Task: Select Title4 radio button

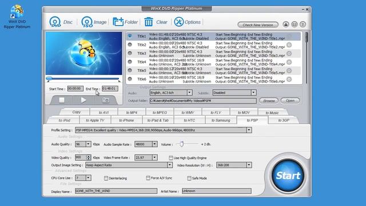Action: [x=130, y=62]
